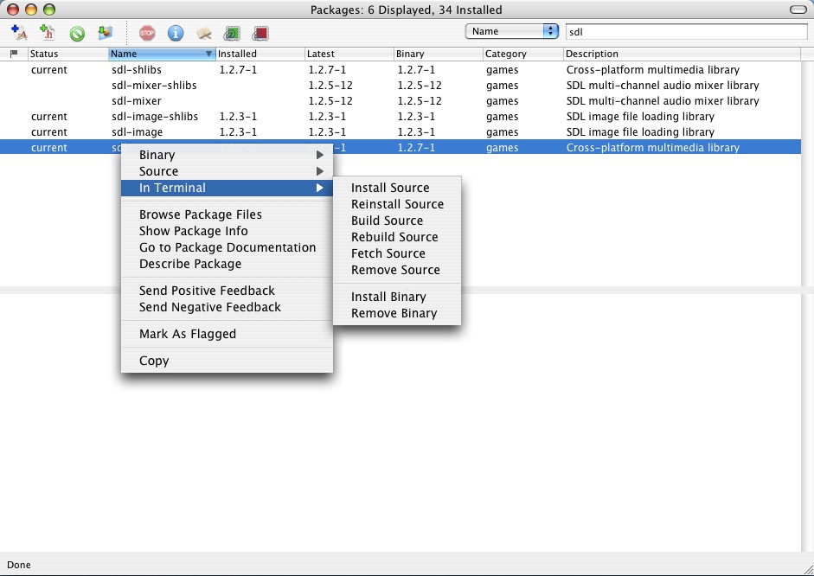The image size is (814, 576).
Task: Click latest version 1.2.5-12 of sdl-mixer
Action: click(330, 100)
